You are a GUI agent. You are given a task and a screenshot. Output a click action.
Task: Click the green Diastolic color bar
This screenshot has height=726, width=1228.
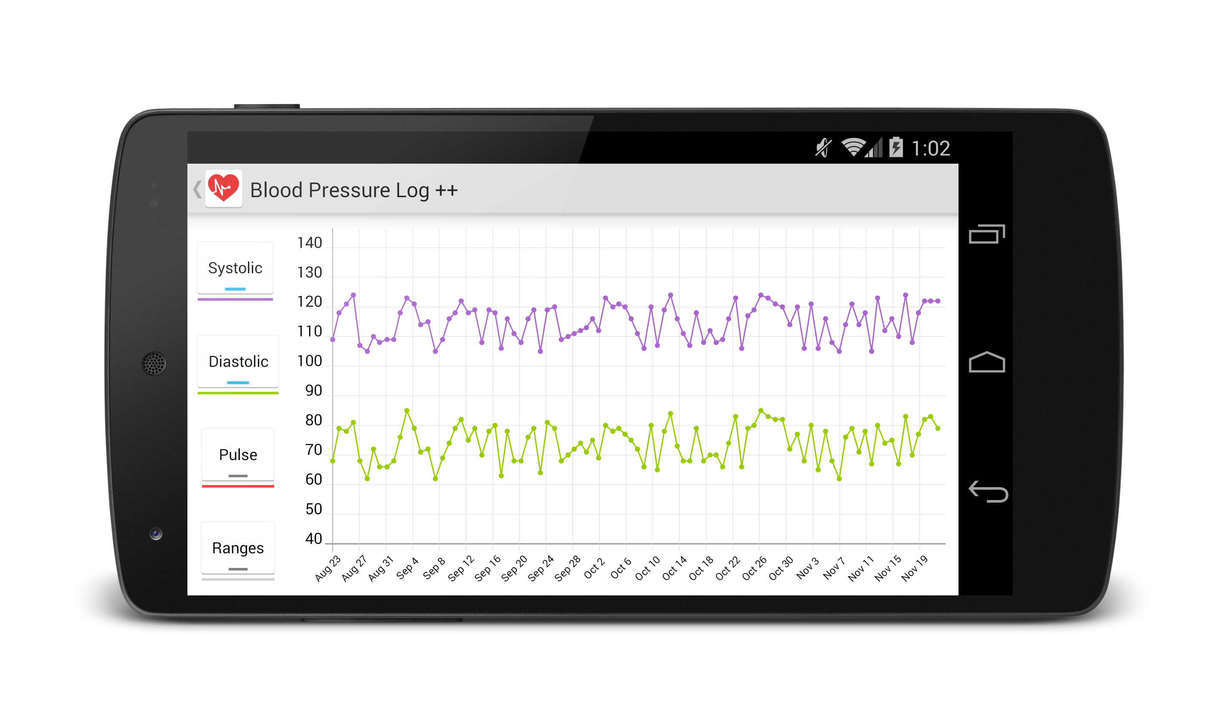pos(238,393)
